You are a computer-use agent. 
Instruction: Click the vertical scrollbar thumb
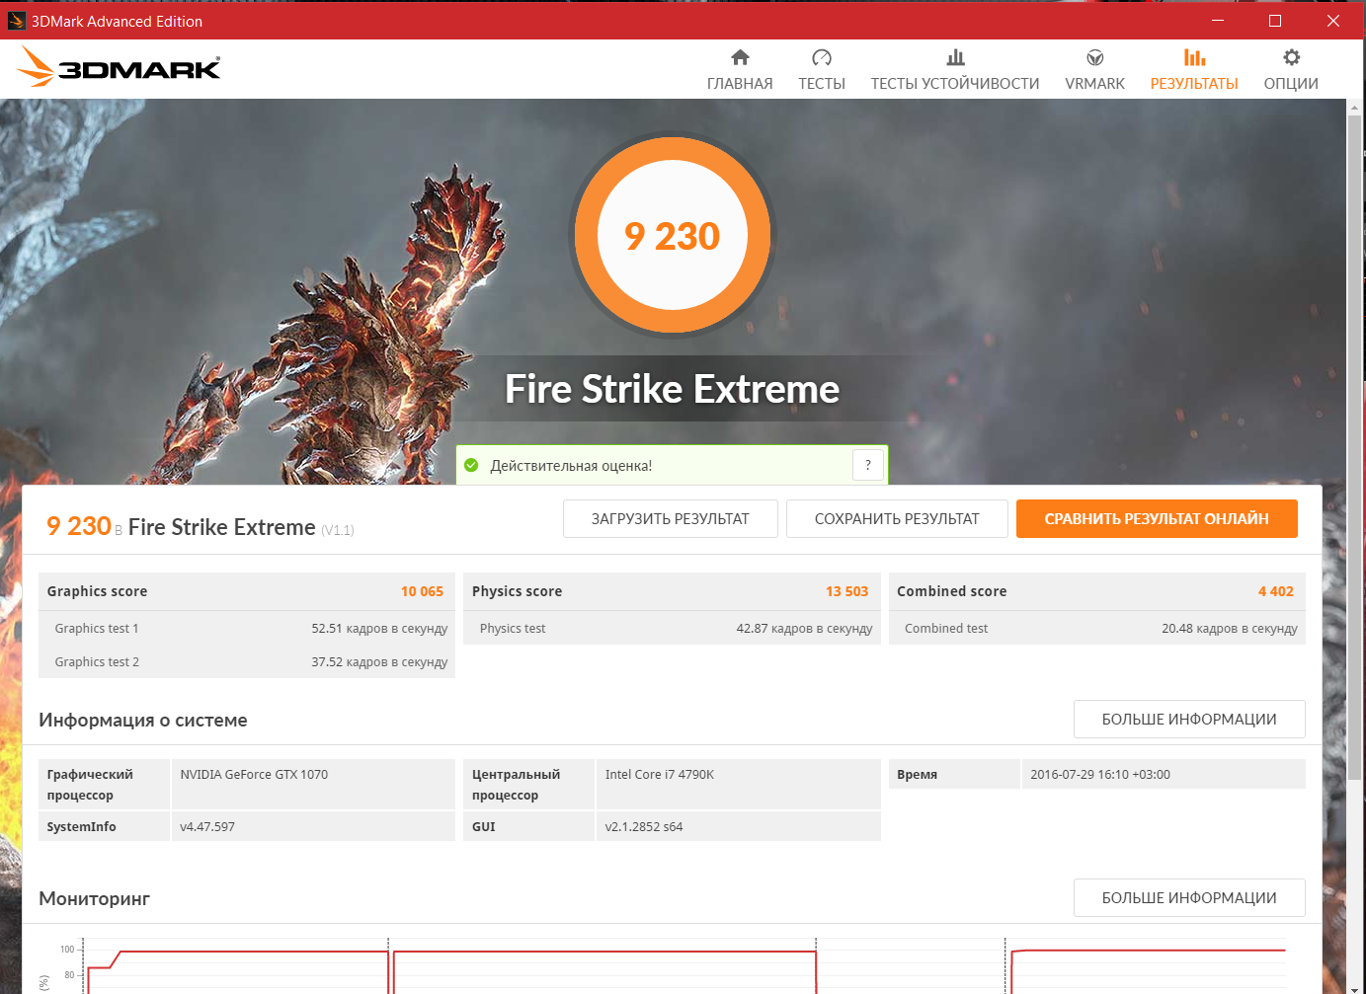click(1355, 449)
